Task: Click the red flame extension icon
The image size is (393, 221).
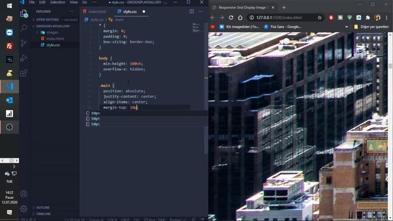Action: (x=331, y=18)
